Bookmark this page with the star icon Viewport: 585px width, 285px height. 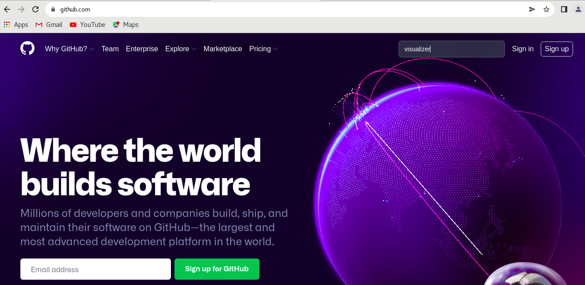pos(546,9)
